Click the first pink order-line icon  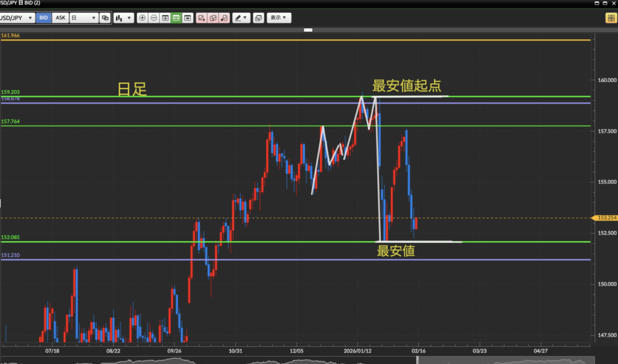[202, 18]
